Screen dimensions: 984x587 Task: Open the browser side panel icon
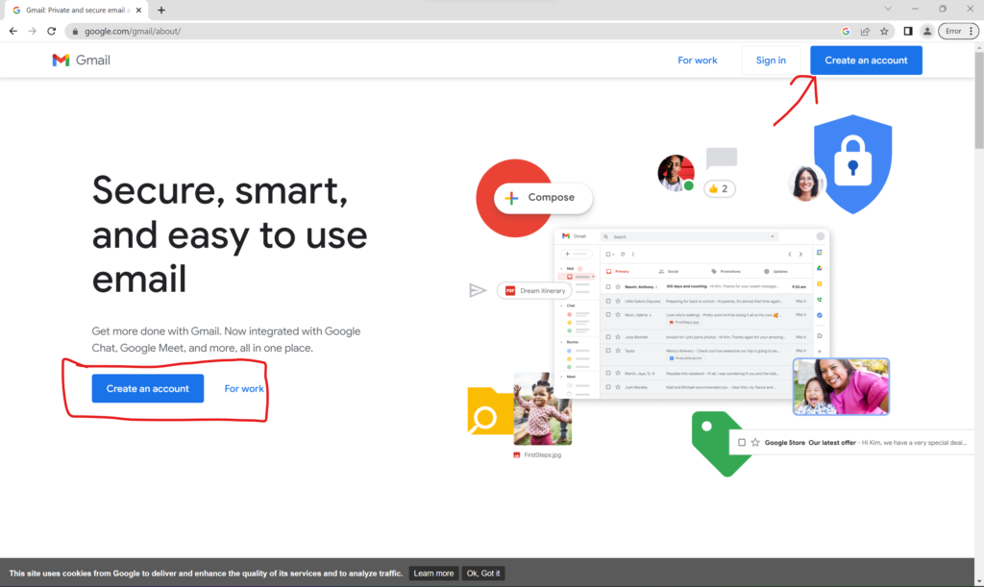tap(908, 32)
